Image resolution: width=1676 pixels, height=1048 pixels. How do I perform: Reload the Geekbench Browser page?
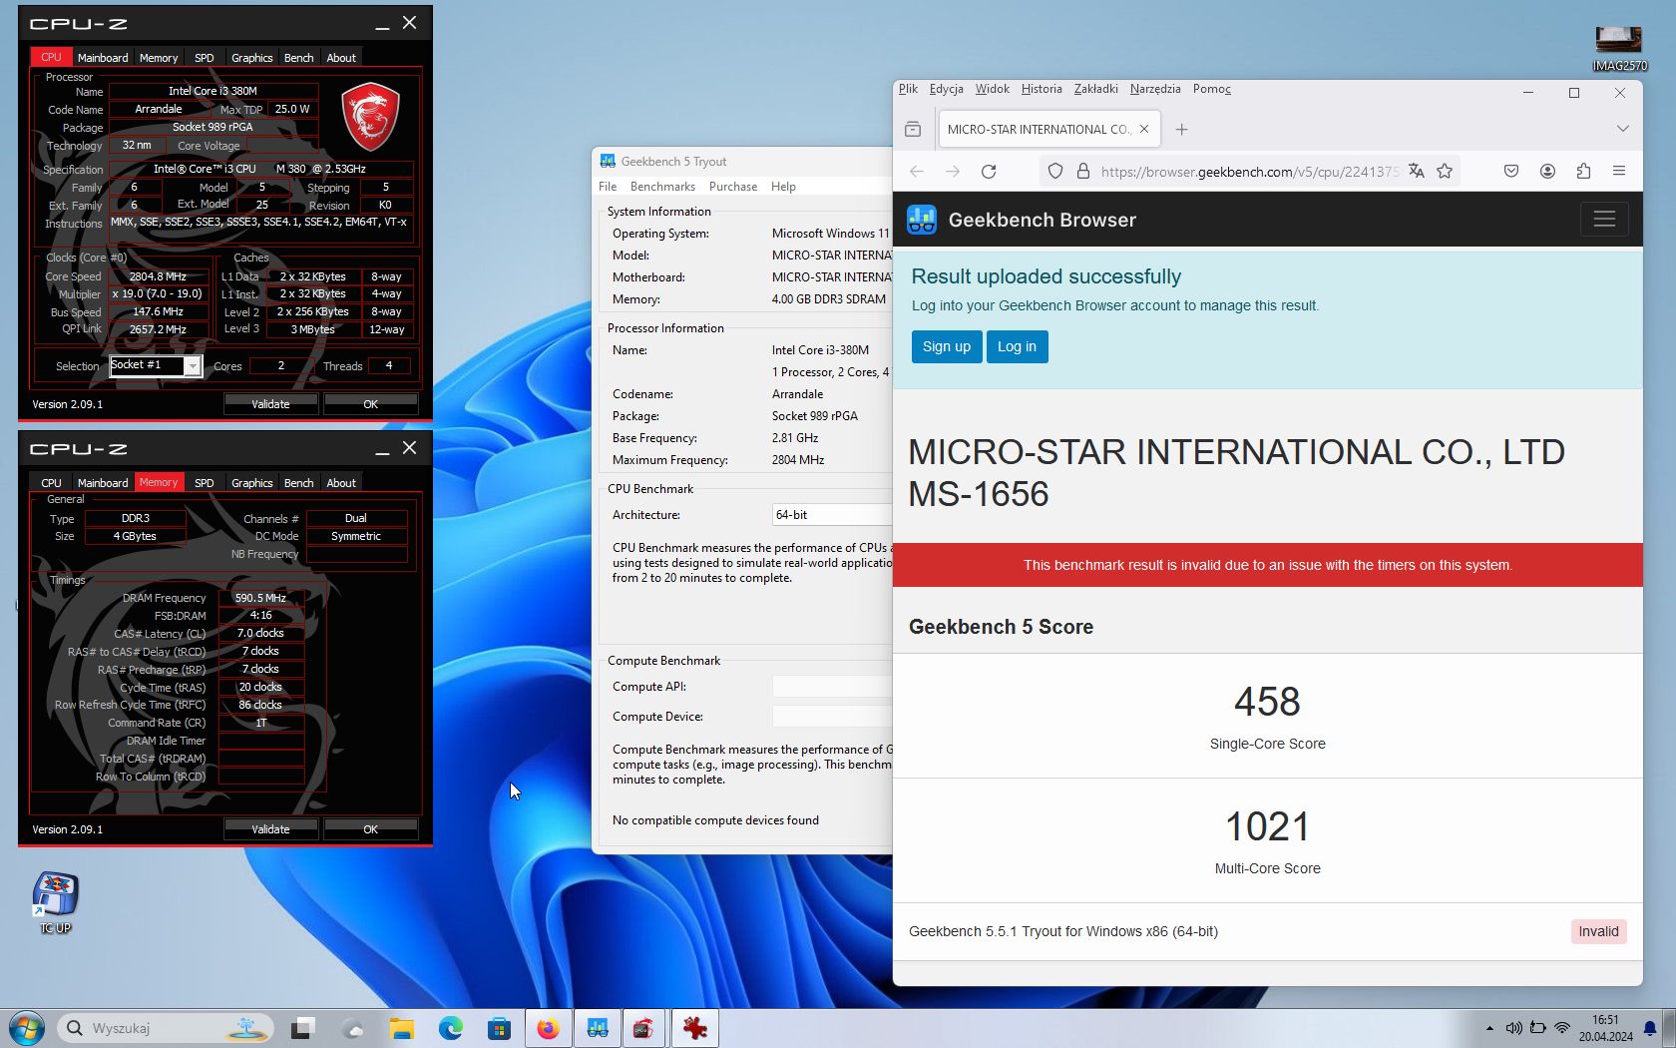coord(989,172)
